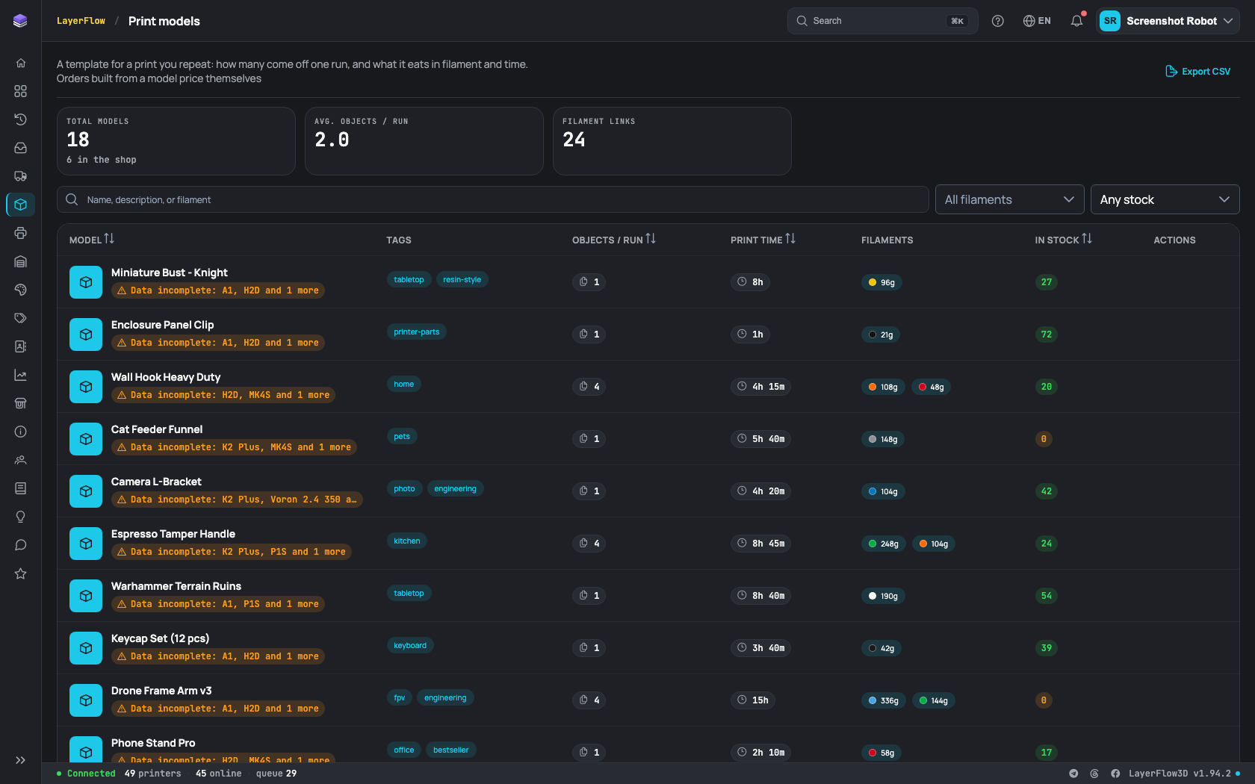Open Screenshot Robot account menu
1255x784 pixels.
1167,21
